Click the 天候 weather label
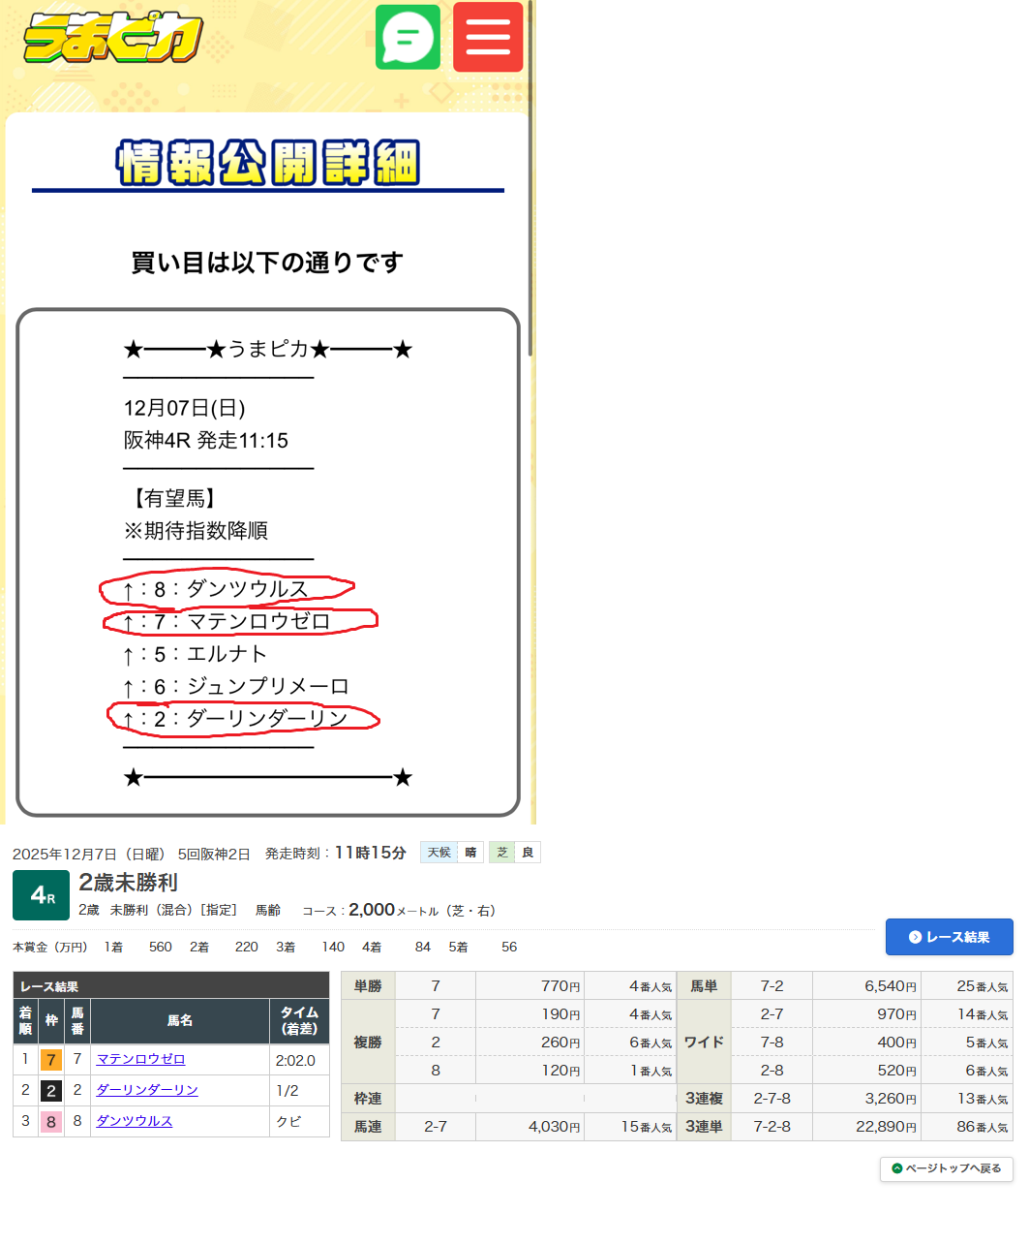1029x1245 pixels. coord(439,853)
